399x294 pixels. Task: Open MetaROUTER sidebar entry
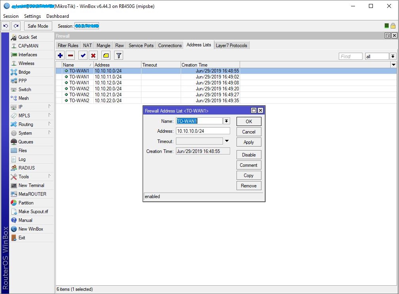[x=32, y=194]
